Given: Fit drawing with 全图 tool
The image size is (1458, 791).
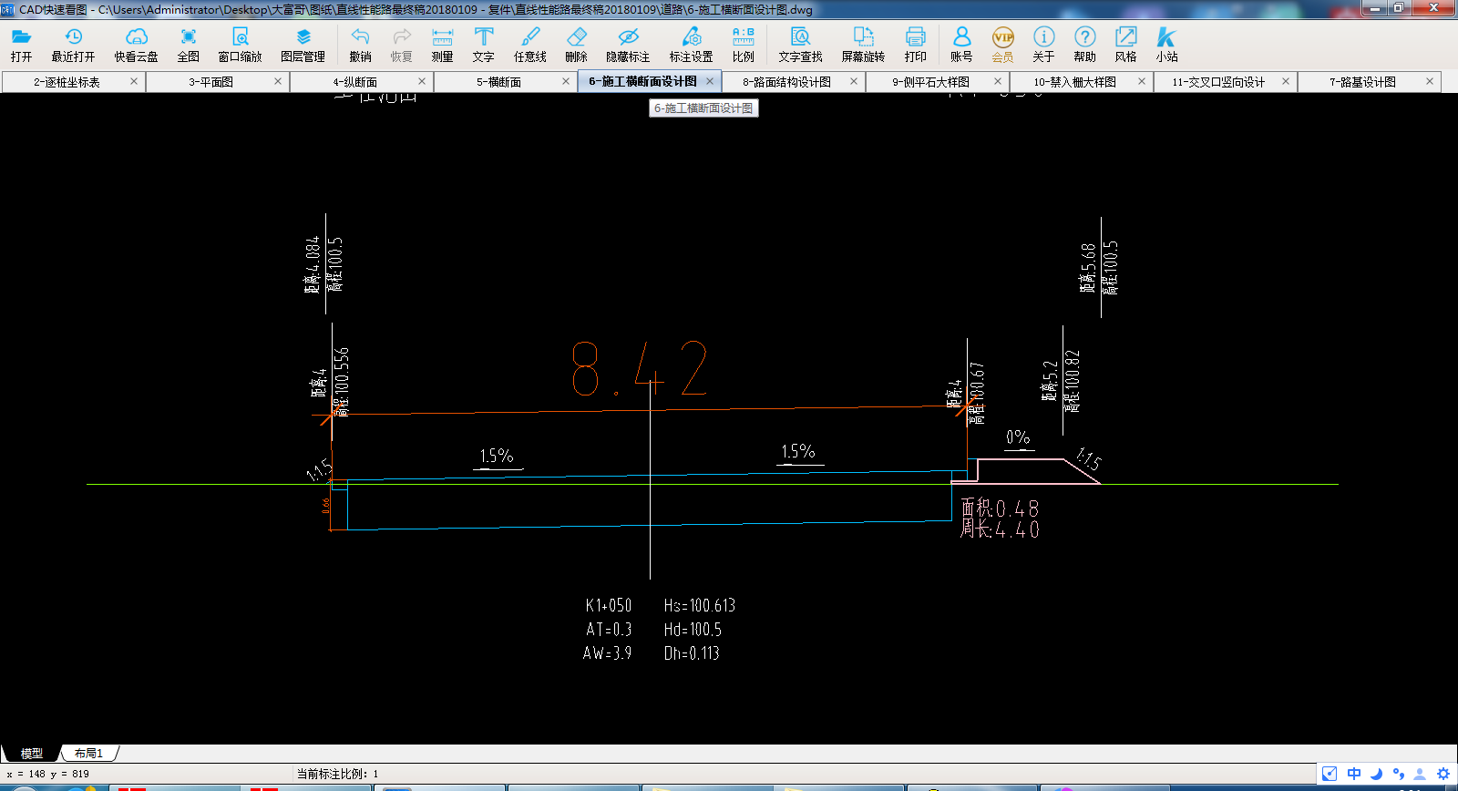Looking at the screenshot, I should coord(188,45).
